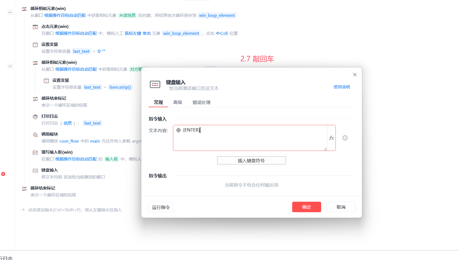This screenshot has width=458, height=260.
Task: Click the set-variable icon for item.strip()
Action: click(46, 81)
